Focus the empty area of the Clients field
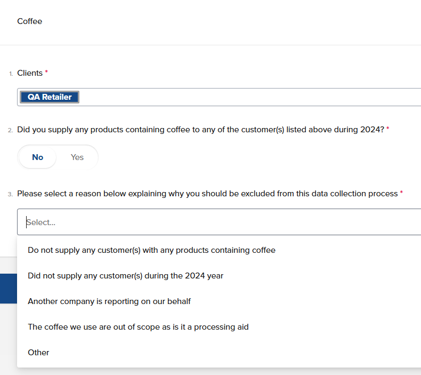Screen dimensions: 421x375 point(250,97)
